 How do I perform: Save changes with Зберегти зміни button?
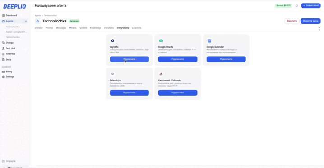(x=310, y=21)
